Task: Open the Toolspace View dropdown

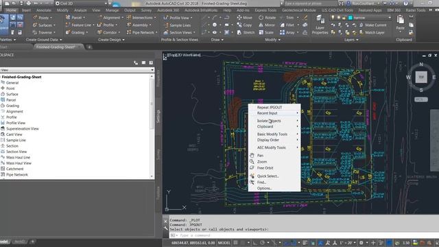Action: [x=78, y=70]
